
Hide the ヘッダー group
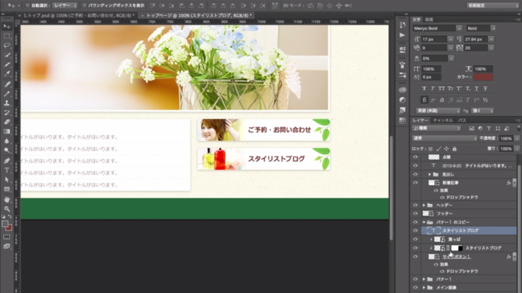click(415, 205)
